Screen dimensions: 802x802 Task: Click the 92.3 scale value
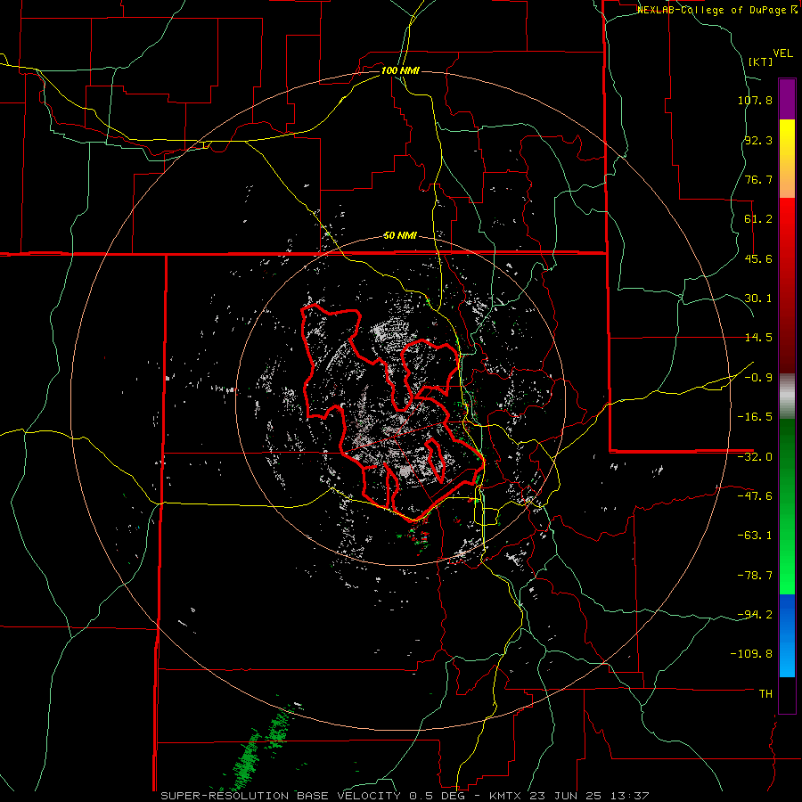[758, 140]
